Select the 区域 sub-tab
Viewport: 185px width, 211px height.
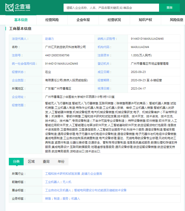[31, 161]
